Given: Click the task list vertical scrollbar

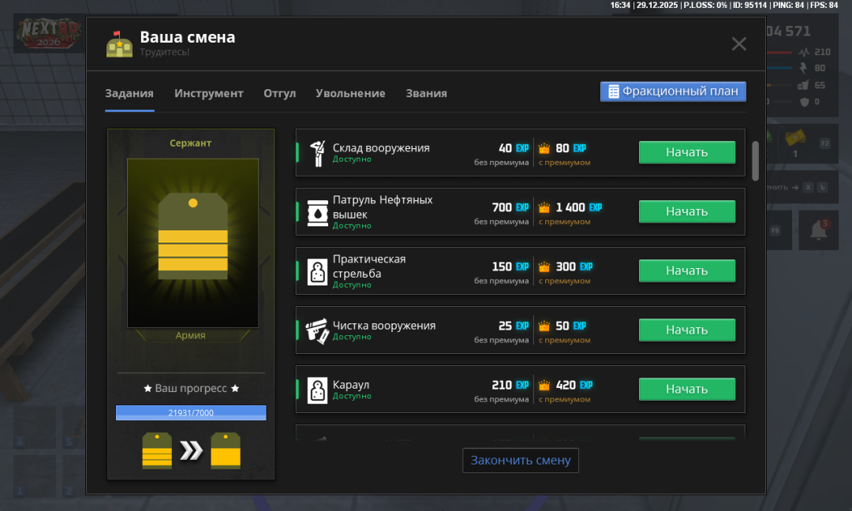Looking at the screenshot, I should (x=755, y=160).
